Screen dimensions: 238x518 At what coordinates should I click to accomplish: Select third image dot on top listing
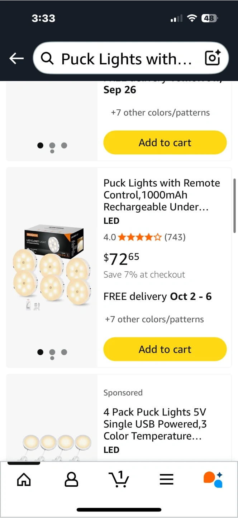coord(64,145)
